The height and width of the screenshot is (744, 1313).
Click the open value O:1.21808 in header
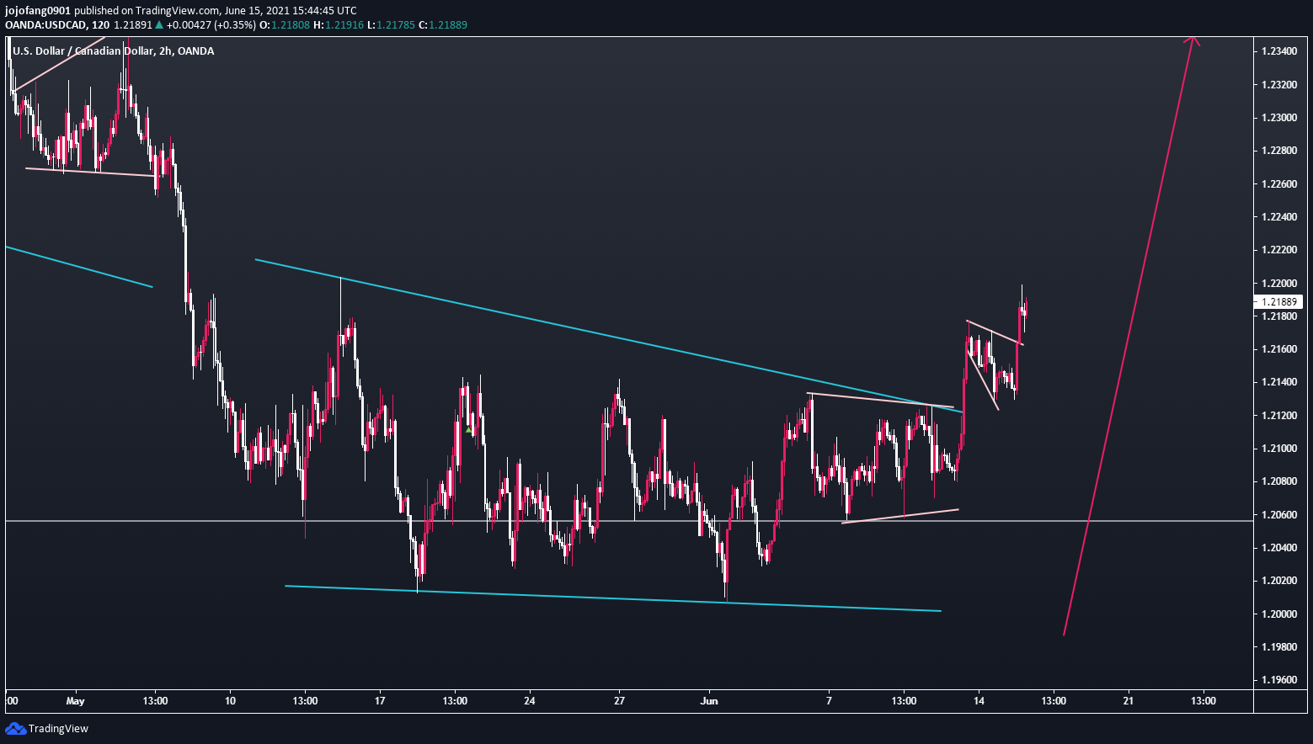tap(285, 24)
